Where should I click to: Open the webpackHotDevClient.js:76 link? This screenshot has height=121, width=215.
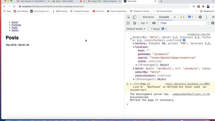191,94
